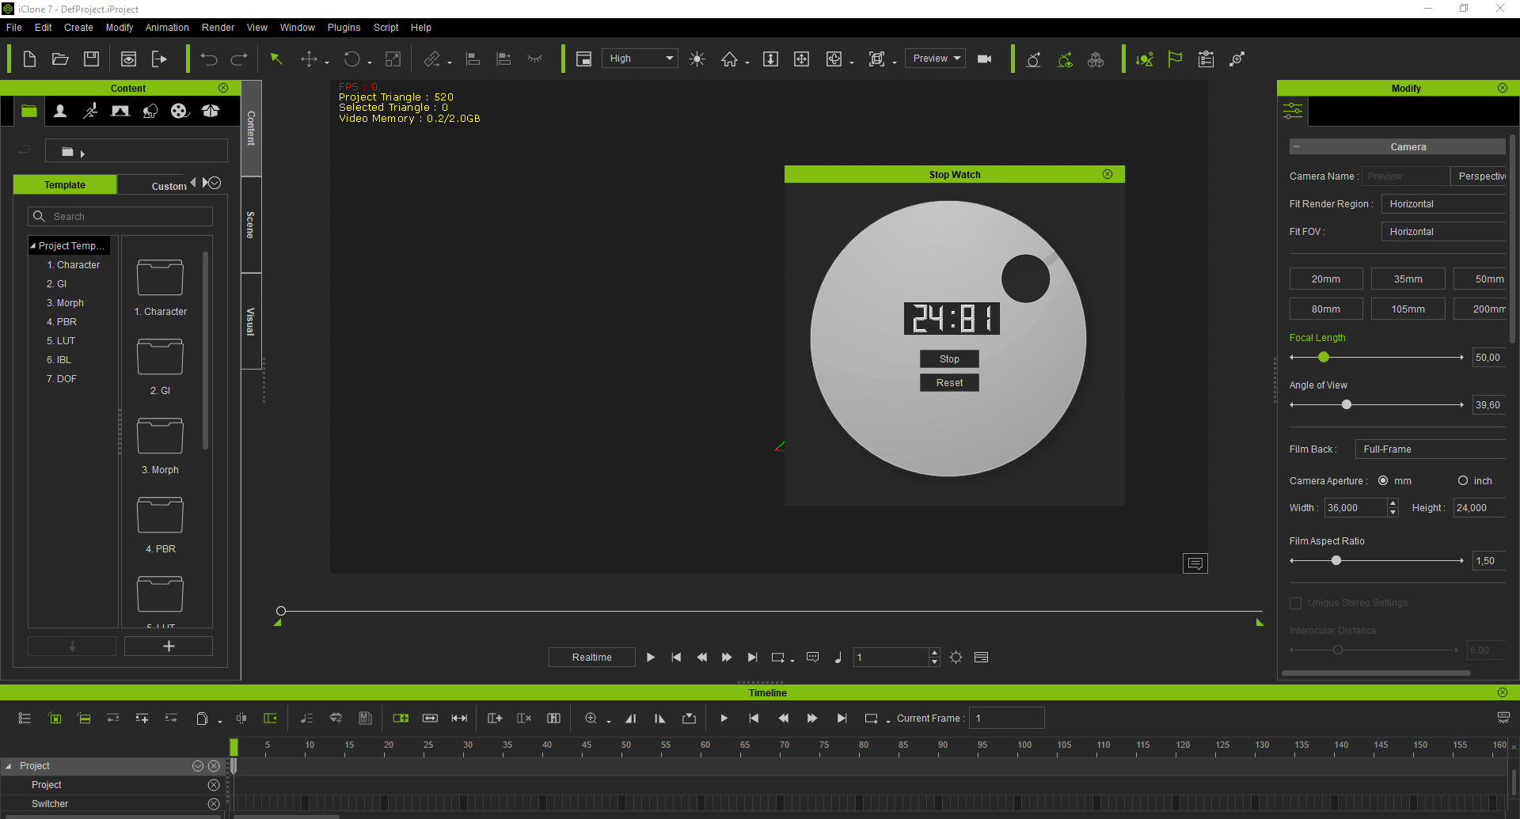This screenshot has width=1520, height=819.
Task: Activate the Rotate object tool
Action: [351, 59]
